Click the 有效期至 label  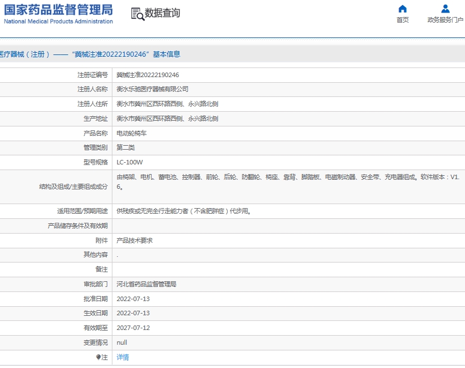(95, 328)
